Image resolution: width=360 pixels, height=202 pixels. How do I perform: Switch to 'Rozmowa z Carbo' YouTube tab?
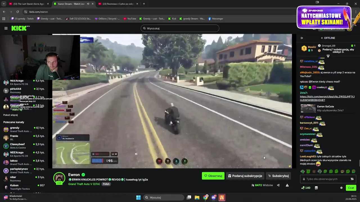pos(118,4)
